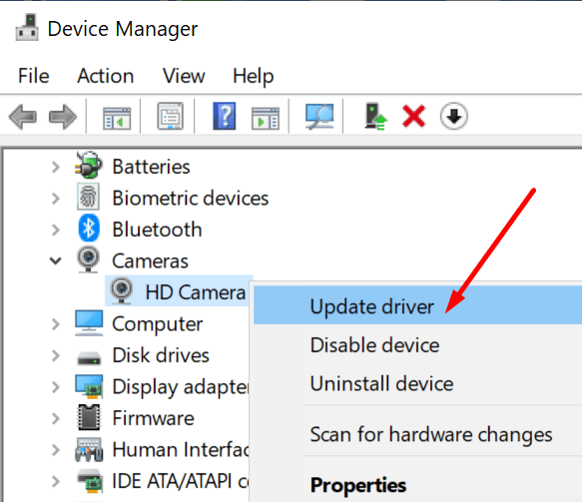Click the Computer monitor icon

[x=89, y=322]
